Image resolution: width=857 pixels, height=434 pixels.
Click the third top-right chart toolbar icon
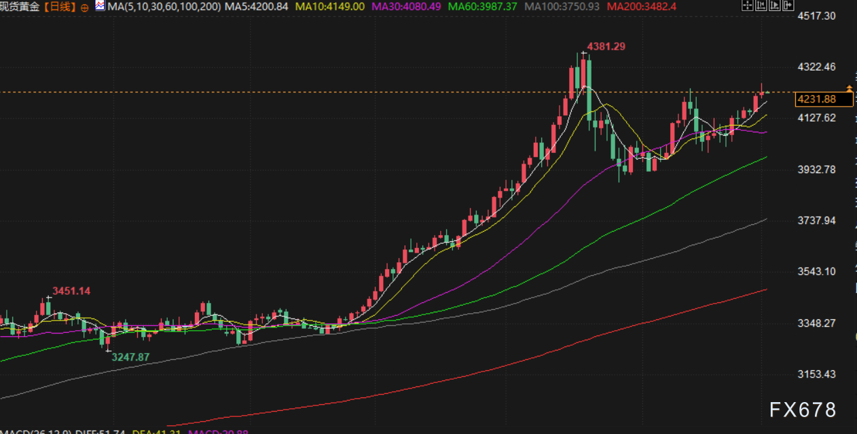coord(773,6)
